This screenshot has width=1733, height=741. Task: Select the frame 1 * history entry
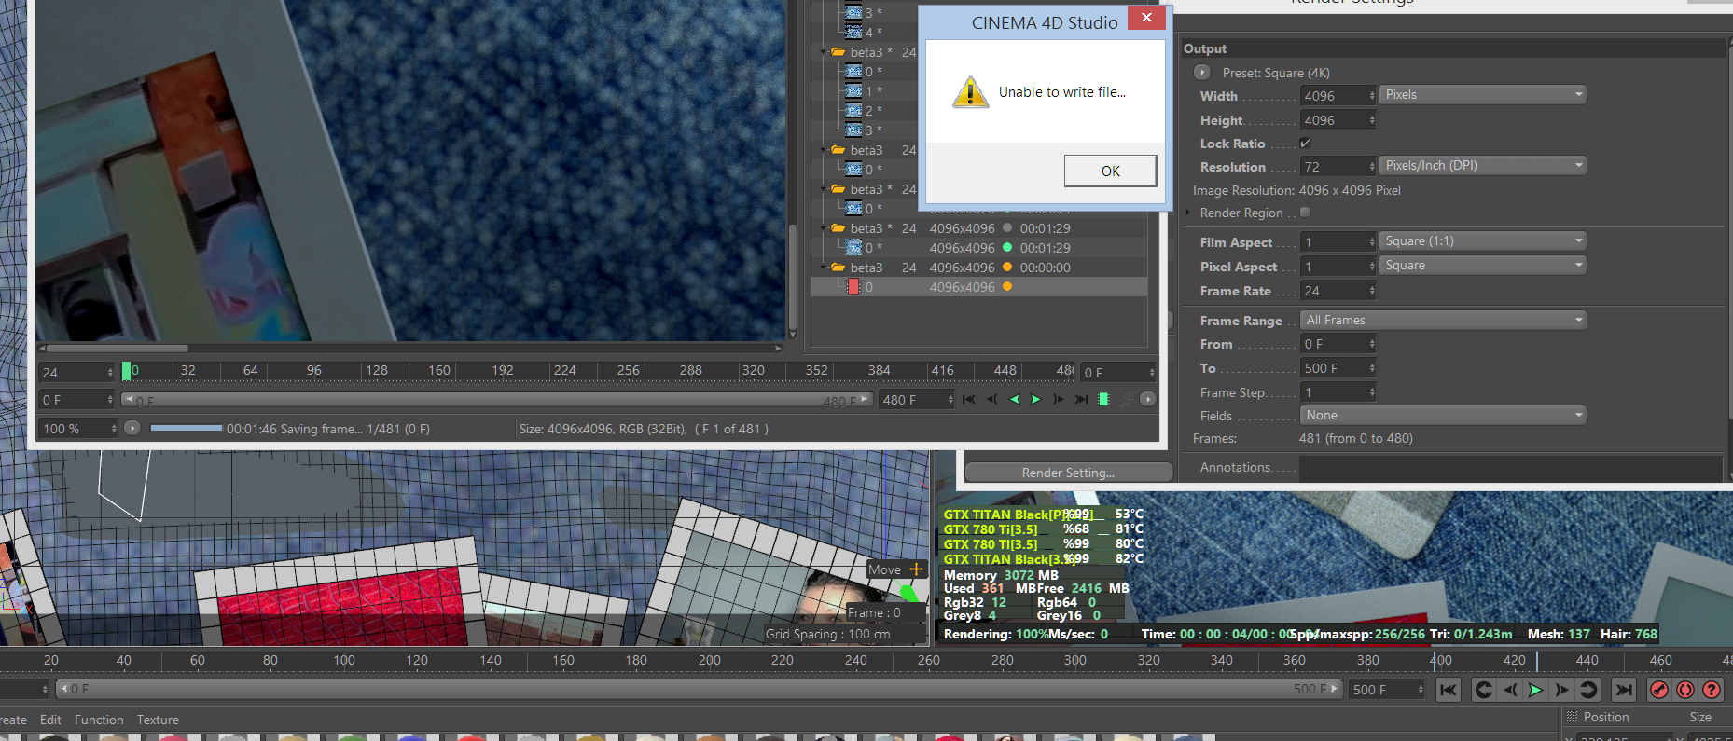pyautogui.click(x=863, y=91)
